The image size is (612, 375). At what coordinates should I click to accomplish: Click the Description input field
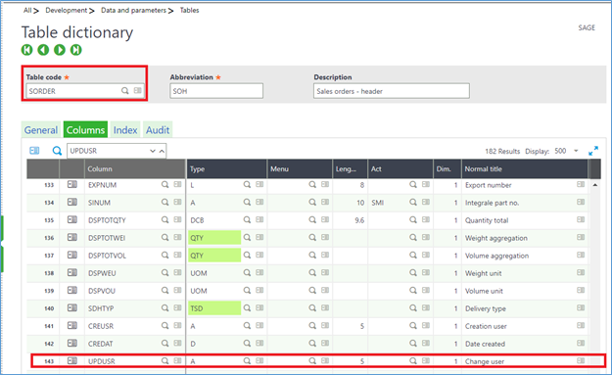391,91
